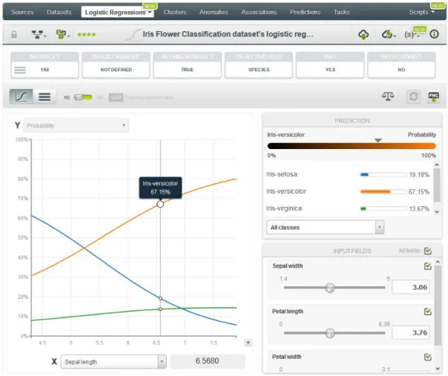
Task: Open the Y axis Probability dropdown
Action: tap(76, 125)
